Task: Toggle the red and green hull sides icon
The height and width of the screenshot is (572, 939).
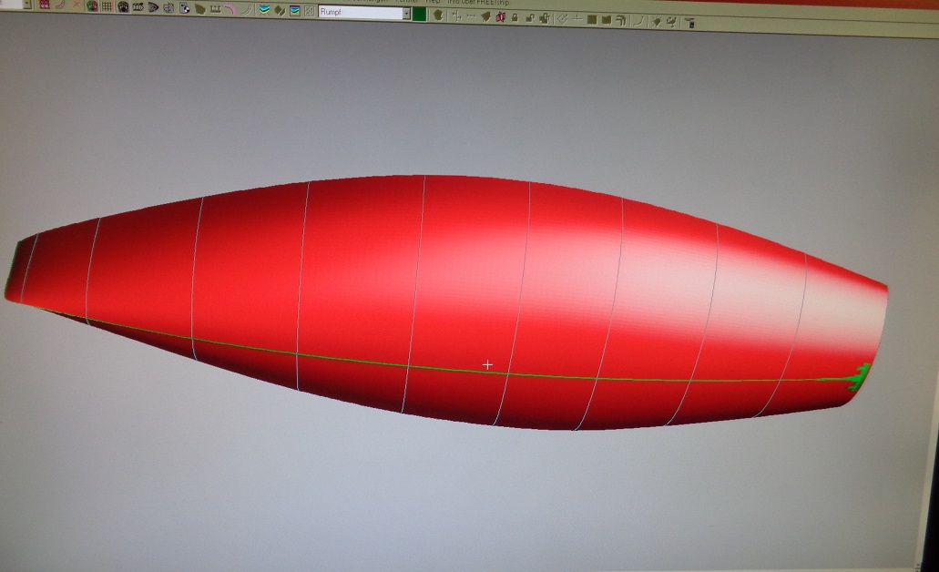Action: pos(92,7)
